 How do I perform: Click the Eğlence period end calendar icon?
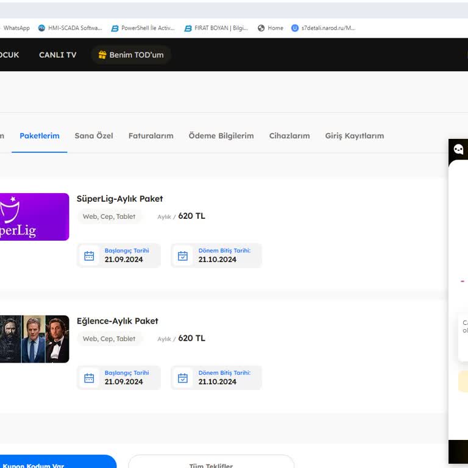183,378
